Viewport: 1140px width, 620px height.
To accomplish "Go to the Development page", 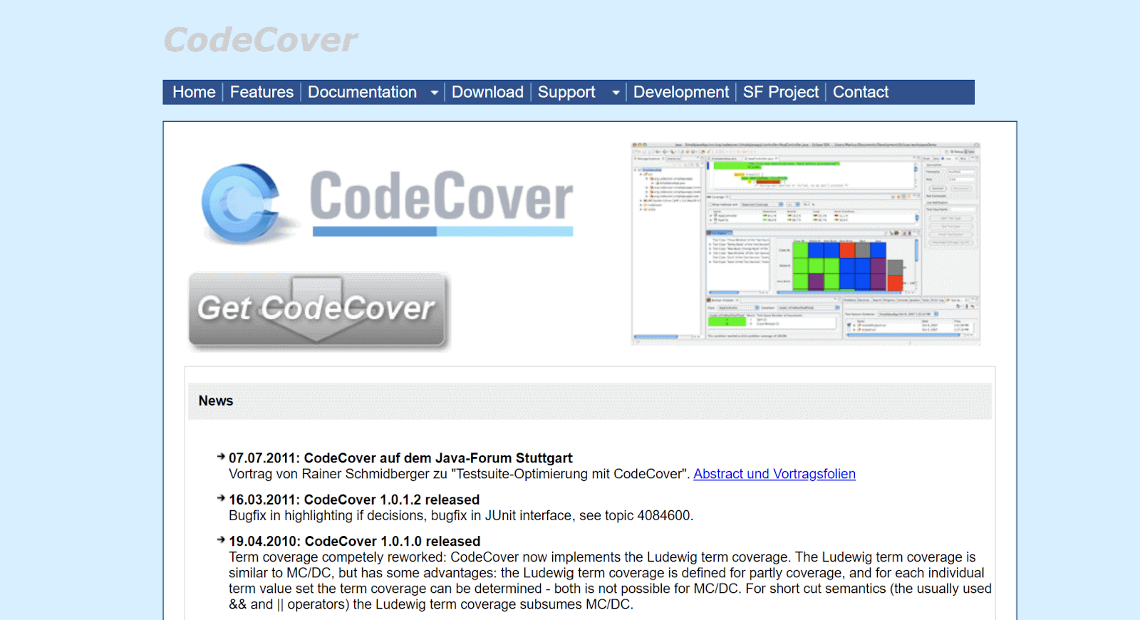I will pyautogui.click(x=681, y=92).
